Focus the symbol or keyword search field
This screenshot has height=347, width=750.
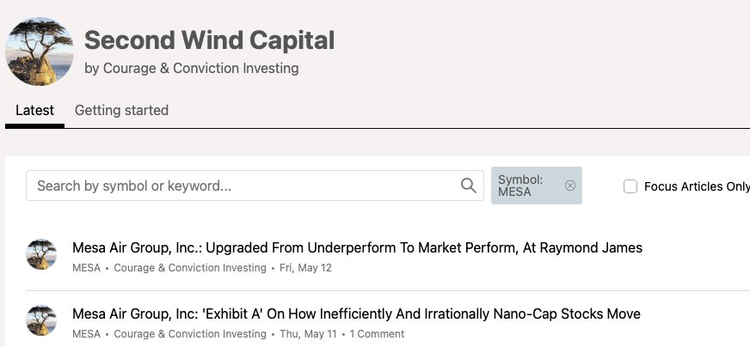(x=245, y=186)
